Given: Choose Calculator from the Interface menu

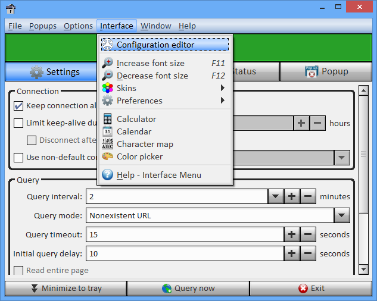Looking at the screenshot, I should [165, 119].
